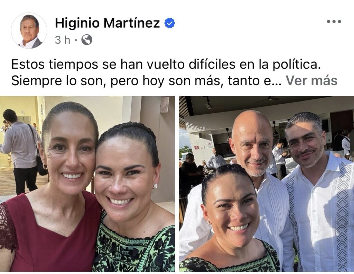The image size is (354, 274).
Task: Open Higinio Martínez profile name link
Action: click(107, 23)
